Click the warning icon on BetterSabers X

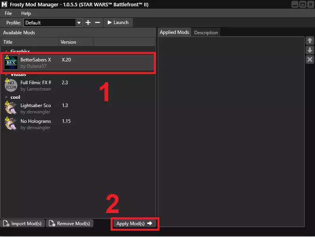point(7,57)
